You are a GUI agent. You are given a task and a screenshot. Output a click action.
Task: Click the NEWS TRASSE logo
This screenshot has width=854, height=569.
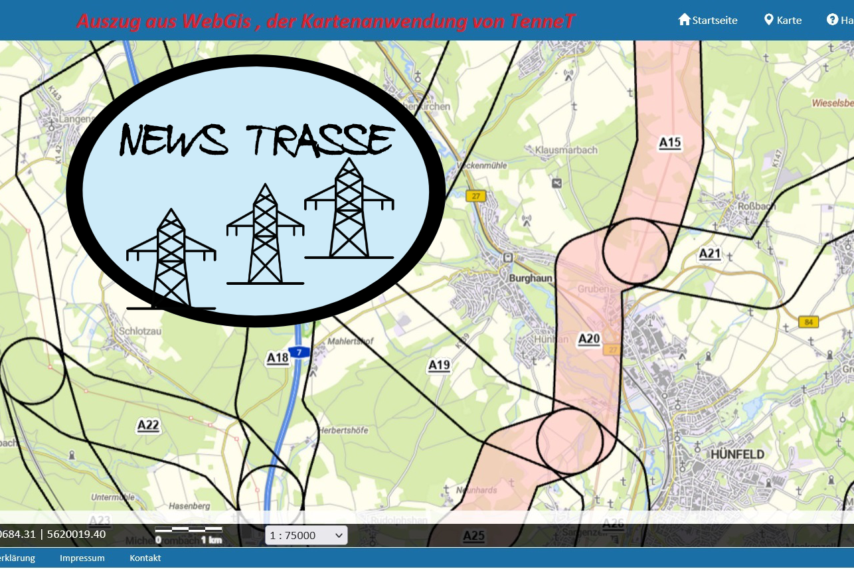[256, 191]
